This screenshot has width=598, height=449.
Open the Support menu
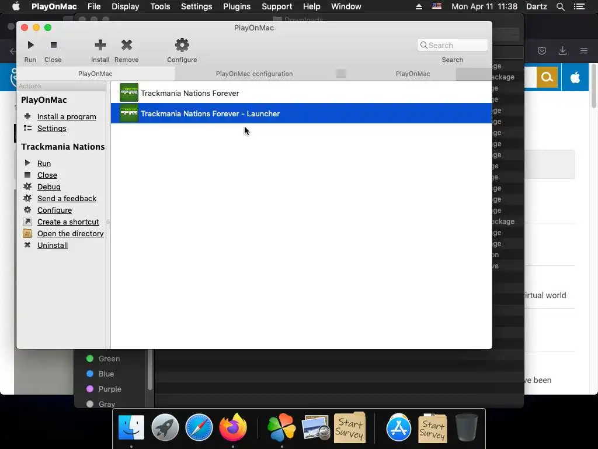pyautogui.click(x=277, y=6)
